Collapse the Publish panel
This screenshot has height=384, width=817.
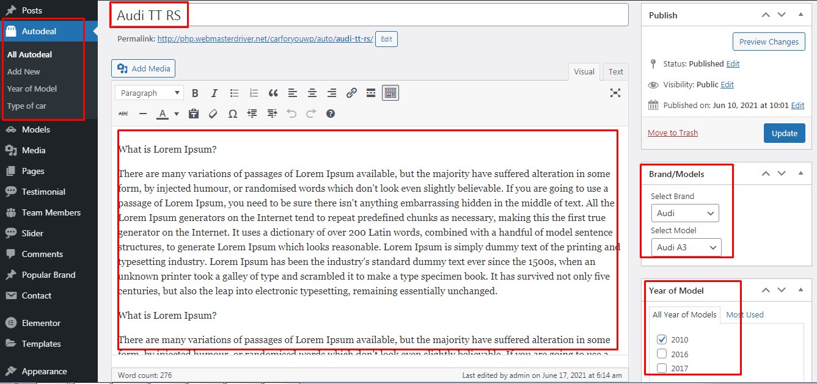click(x=801, y=15)
